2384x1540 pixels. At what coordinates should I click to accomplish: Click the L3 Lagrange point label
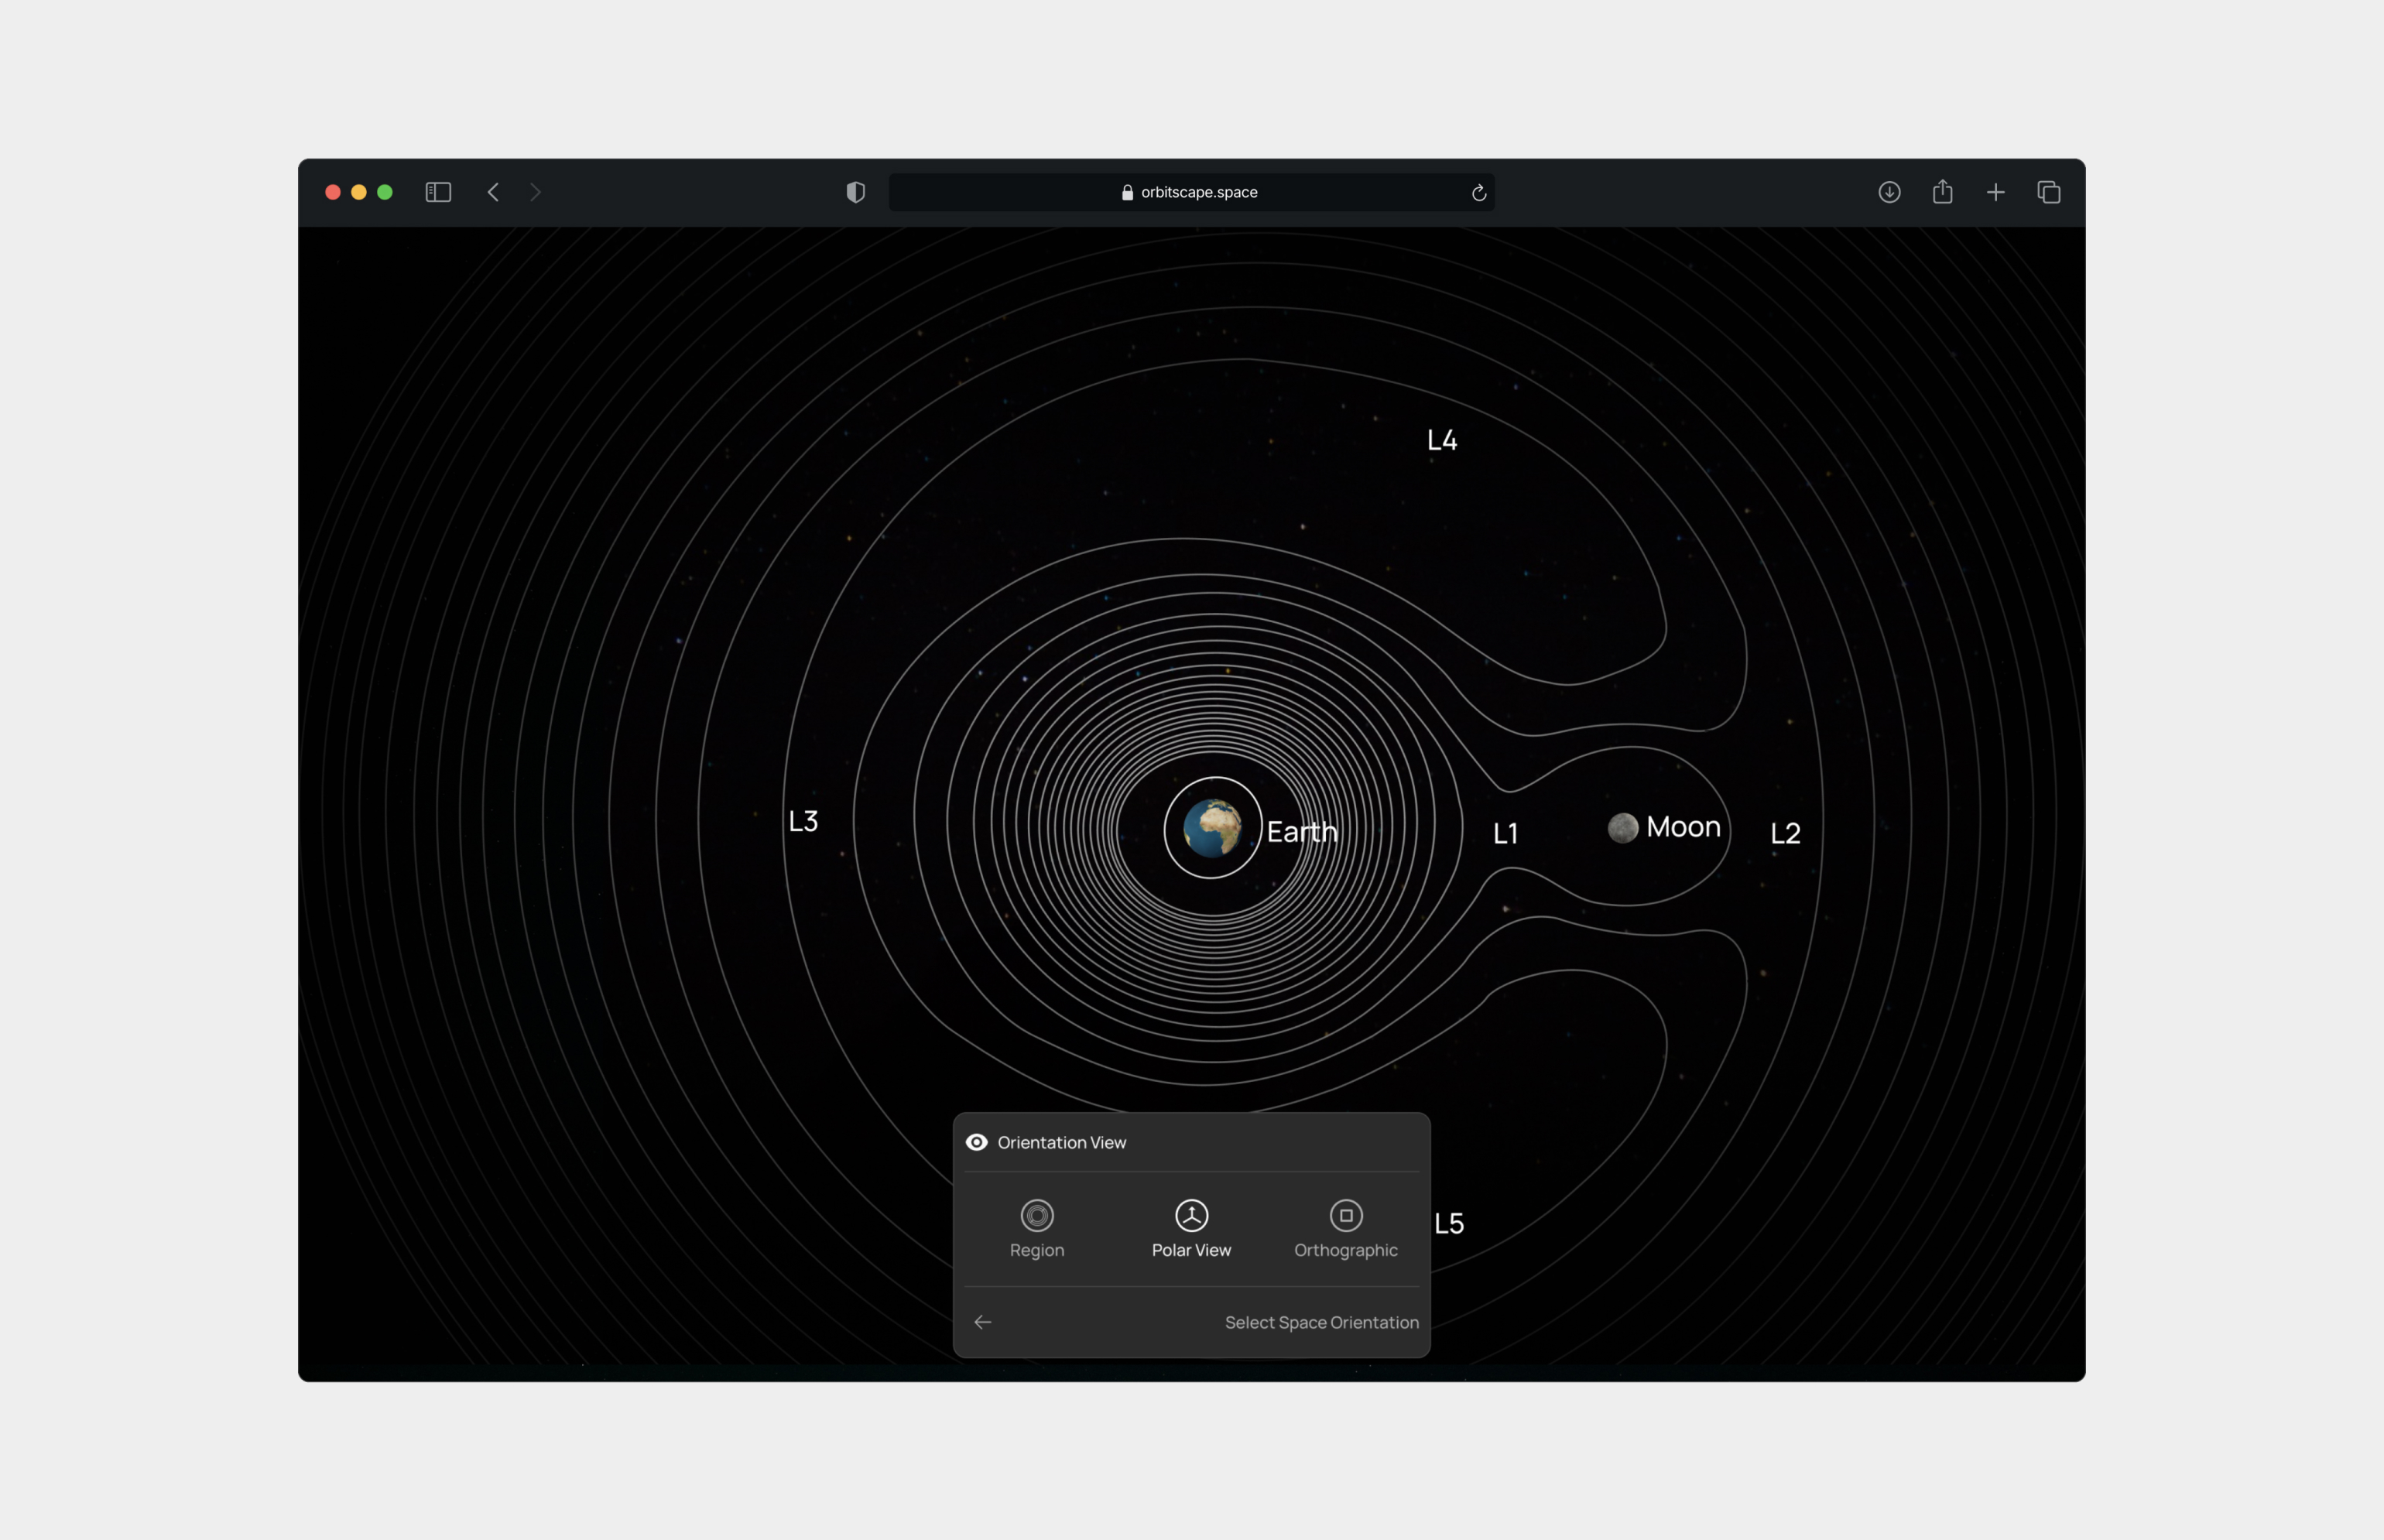[x=803, y=821]
